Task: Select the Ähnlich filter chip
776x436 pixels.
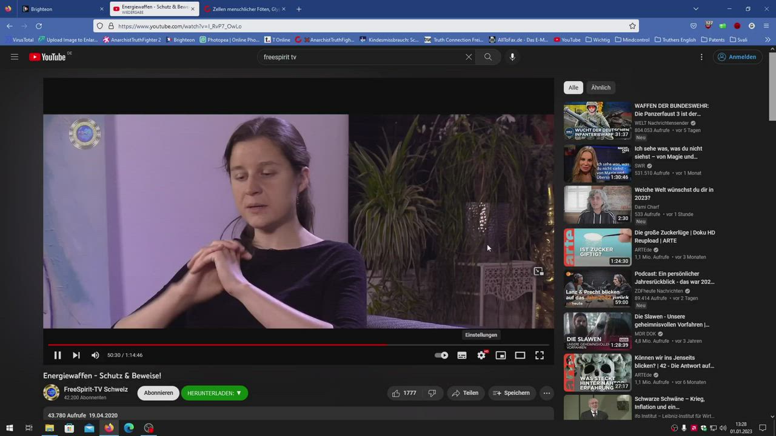Action: coord(601,88)
